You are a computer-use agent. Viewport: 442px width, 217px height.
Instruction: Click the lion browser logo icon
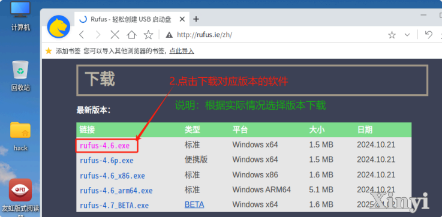(x=59, y=27)
